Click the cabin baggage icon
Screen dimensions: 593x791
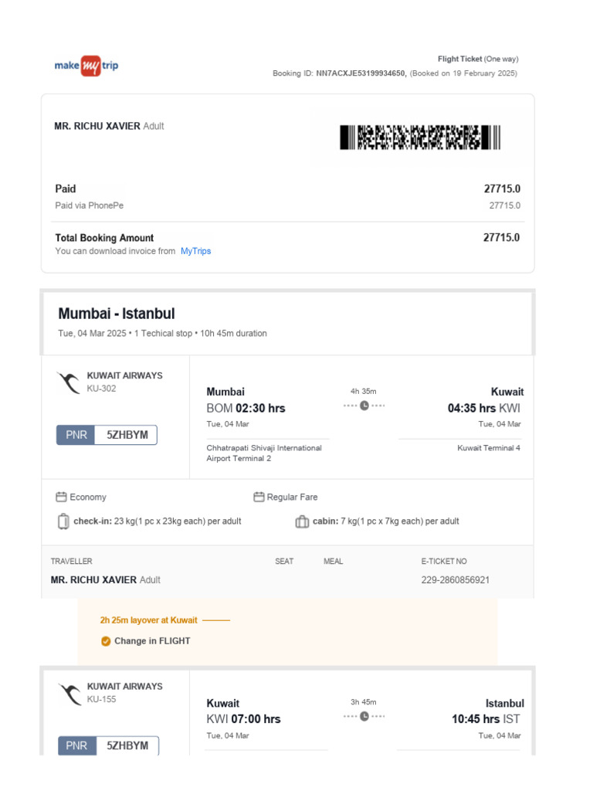302,521
